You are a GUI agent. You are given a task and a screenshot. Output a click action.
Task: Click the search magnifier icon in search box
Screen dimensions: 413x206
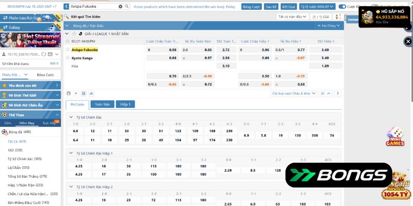point(126,7)
